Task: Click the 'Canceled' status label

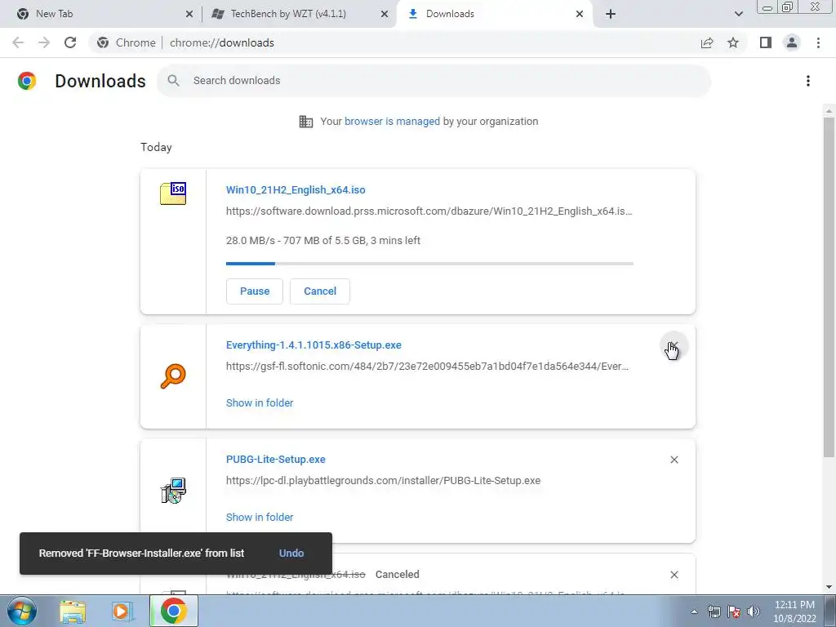Action: [x=398, y=574]
